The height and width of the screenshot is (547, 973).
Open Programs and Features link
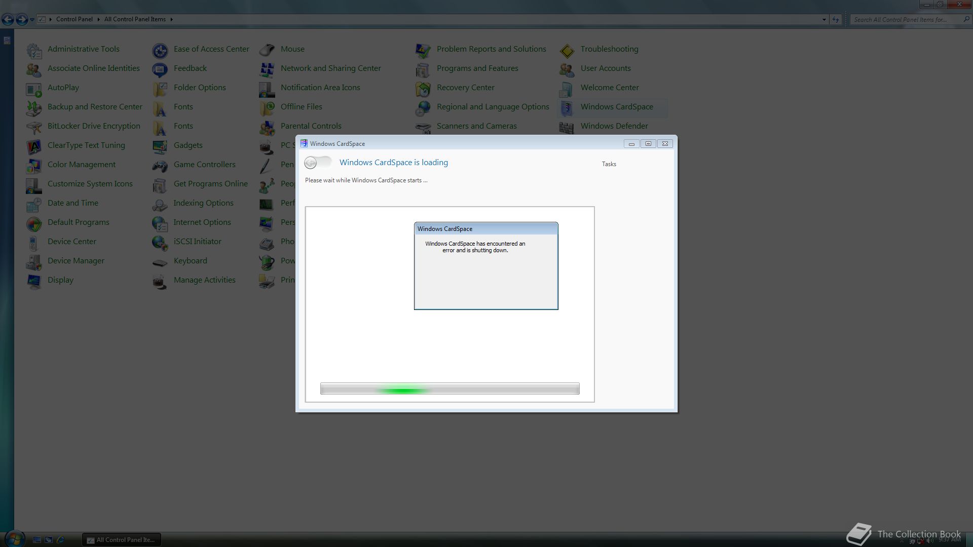click(477, 68)
